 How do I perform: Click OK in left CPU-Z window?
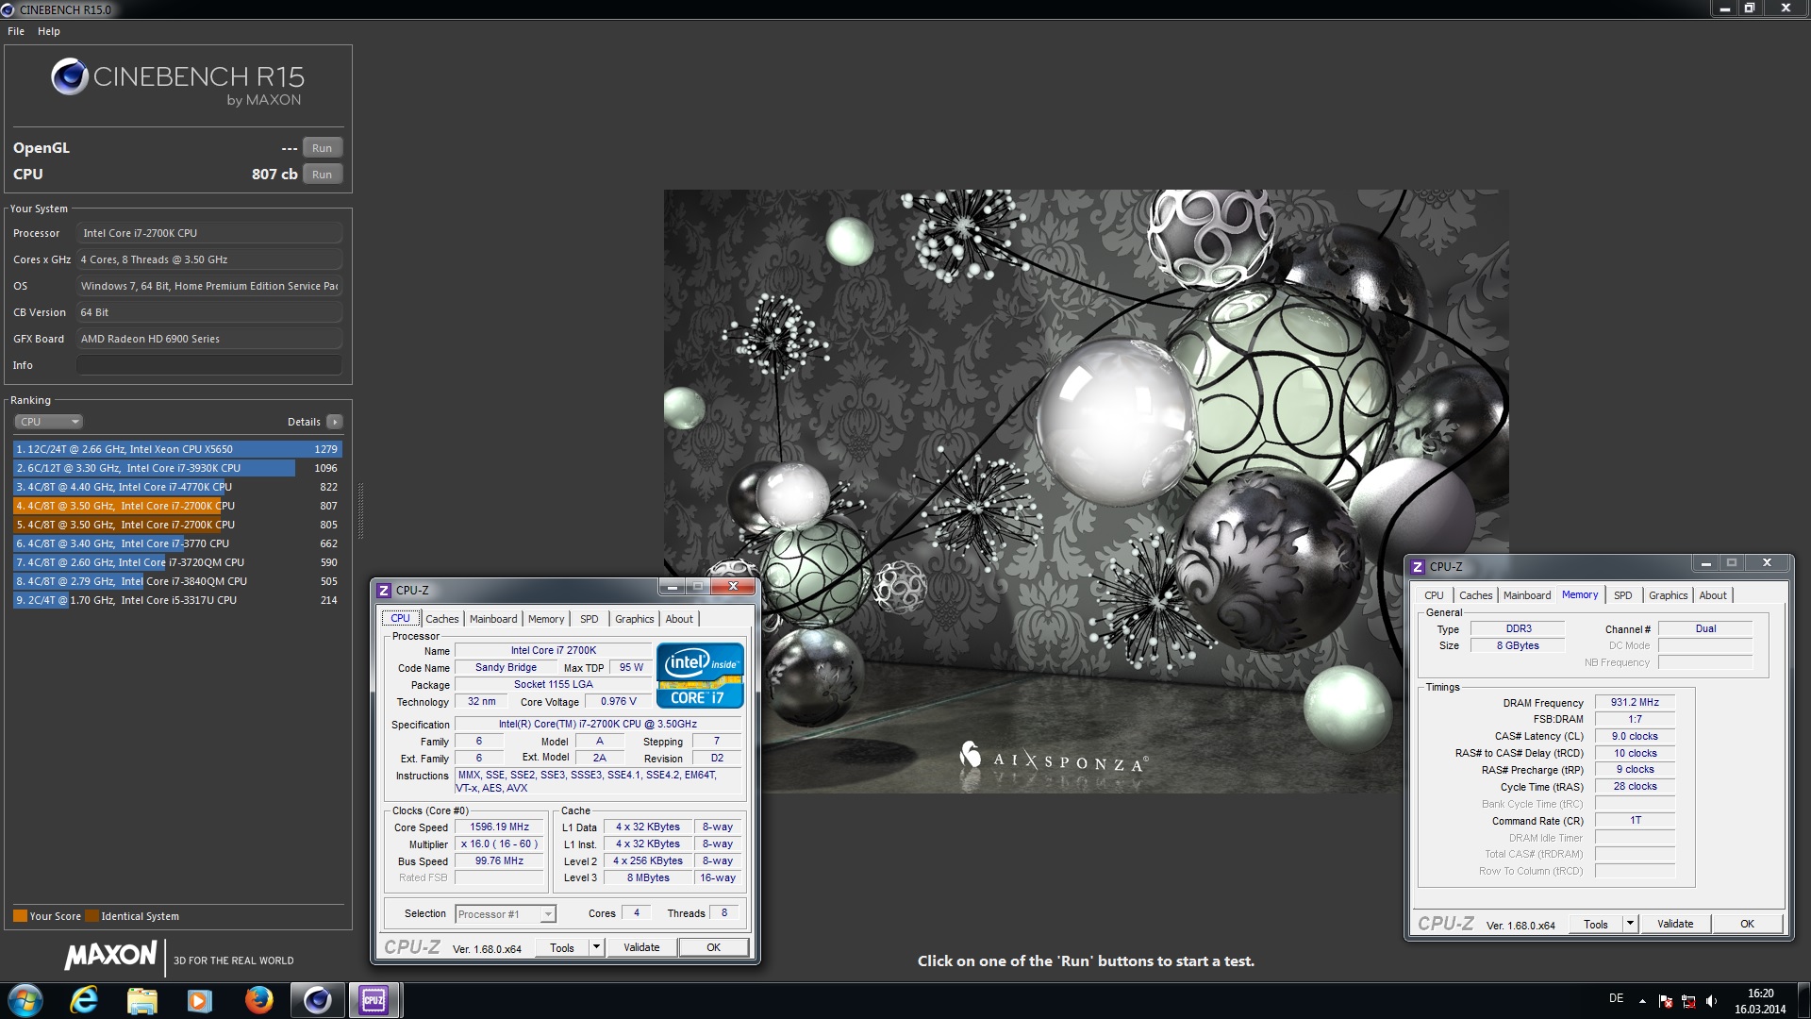[x=714, y=947]
